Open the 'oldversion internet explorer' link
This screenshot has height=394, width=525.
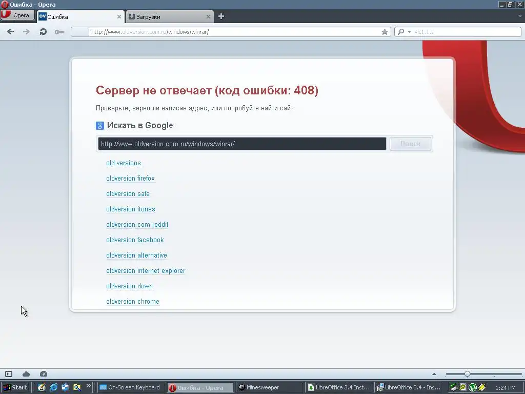146,271
